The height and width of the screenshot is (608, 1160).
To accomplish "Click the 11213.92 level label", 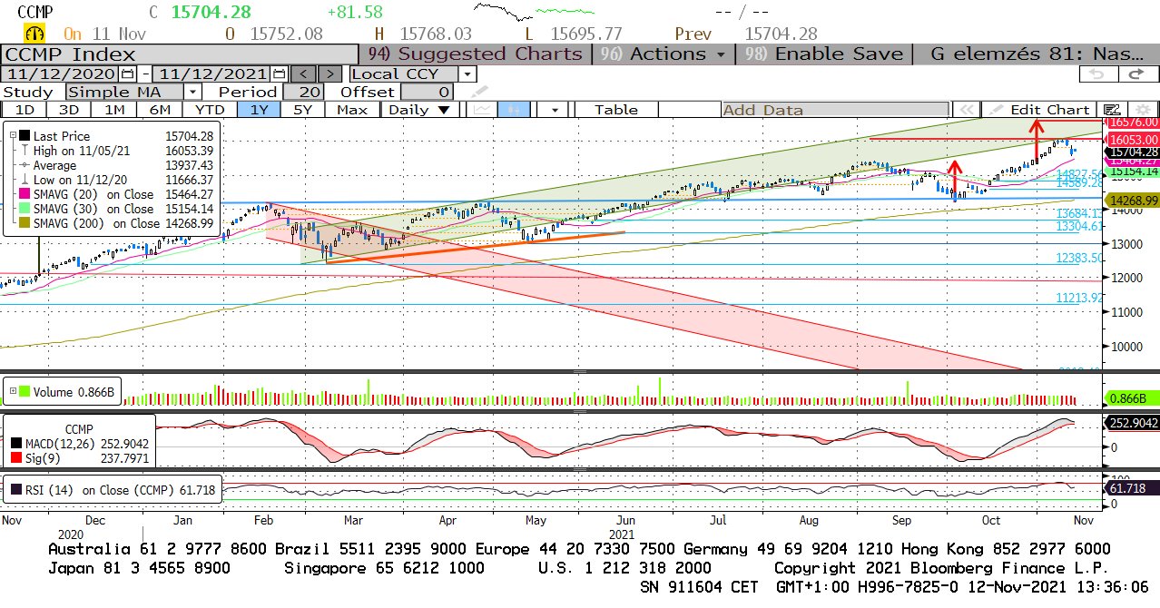I will coord(1079,298).
